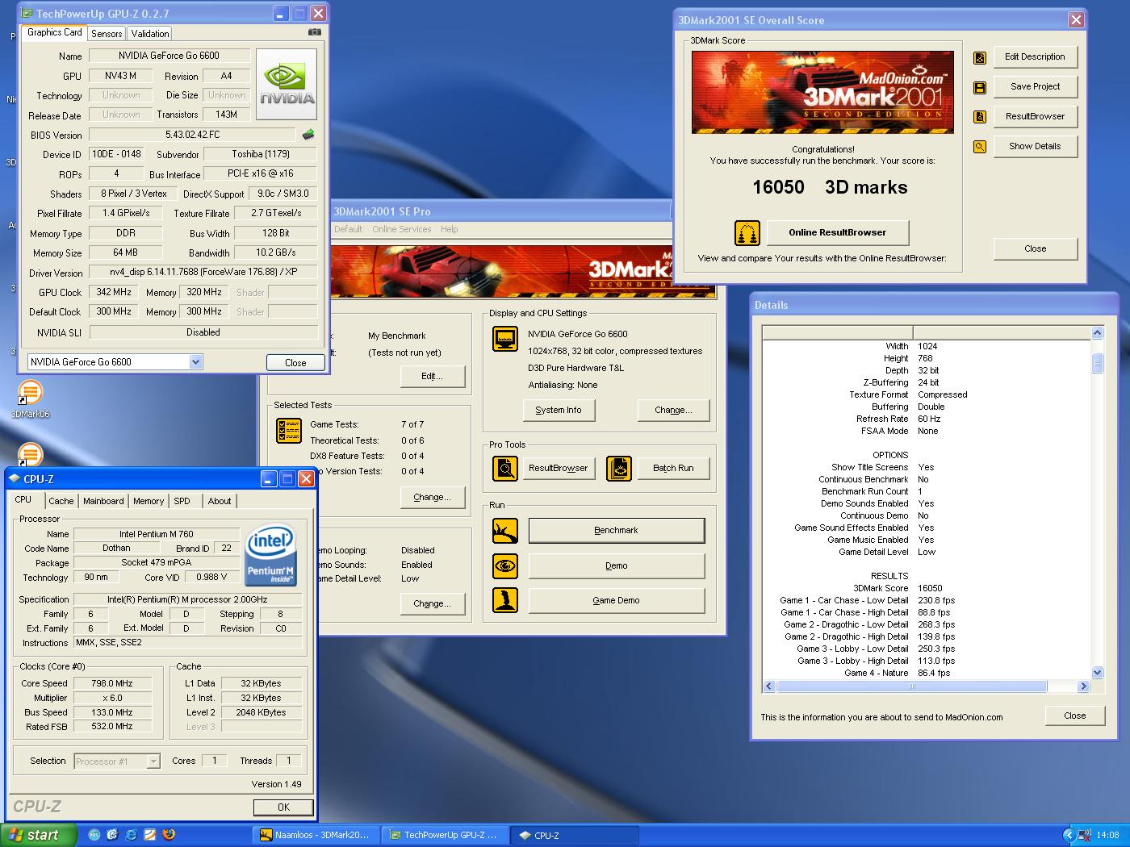Viewport: 1130px width, 847px height.
Task: Click Change under Display and CPU Settings
Action: point(674,411)
